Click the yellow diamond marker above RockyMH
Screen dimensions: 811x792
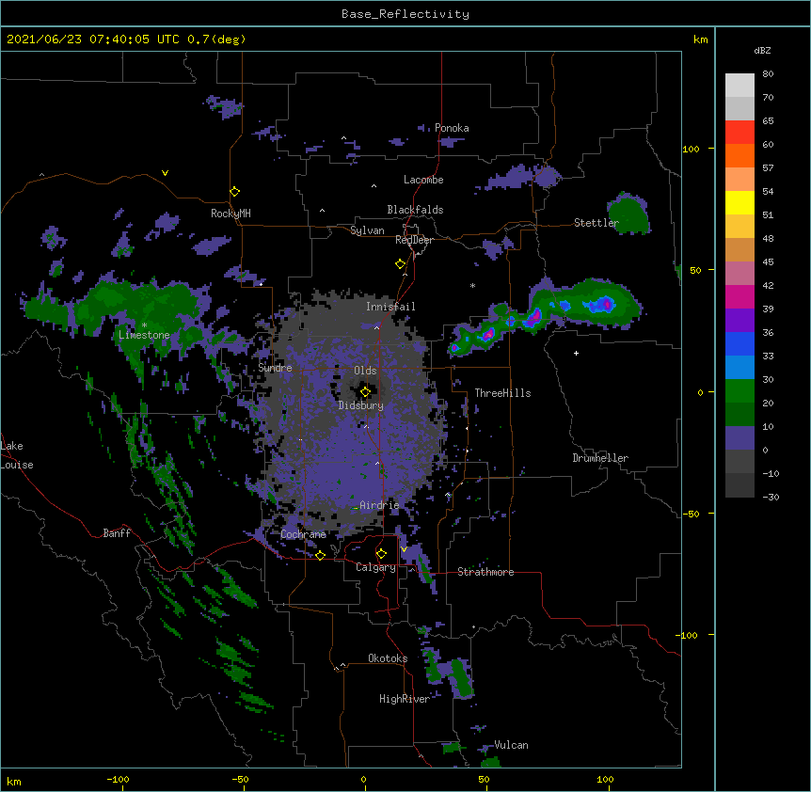click(235, 192)
